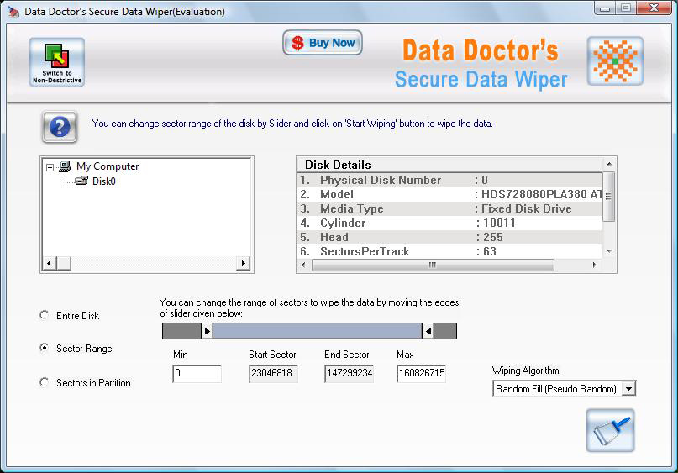Open help with the question mark icon
Screen dimensions: 678x473
60,127
